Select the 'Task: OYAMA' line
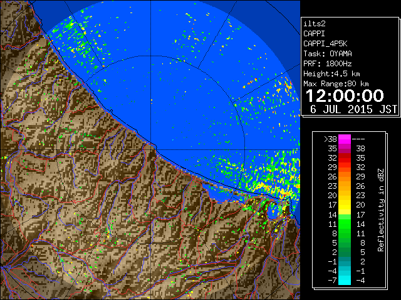Viewport: 401px width, 300px height. [x=328, y=54]
